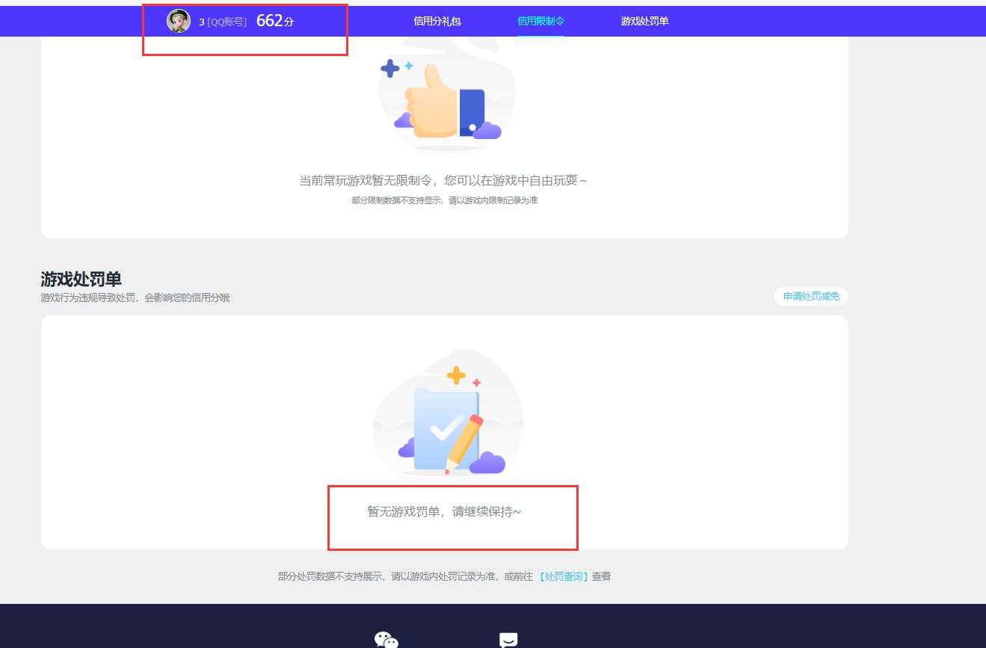Click the text 当前常玩游戏暂无限制令
This screenshot has height=648, width=986.
pyautogui.click(x=366, y=181)
